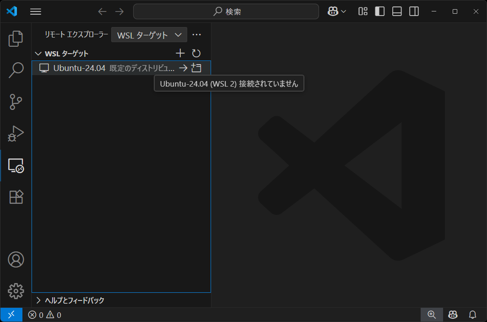The image size is (487, 322).
Task: Collapse the WSL ターゲット section
Action: click(121, 54)
